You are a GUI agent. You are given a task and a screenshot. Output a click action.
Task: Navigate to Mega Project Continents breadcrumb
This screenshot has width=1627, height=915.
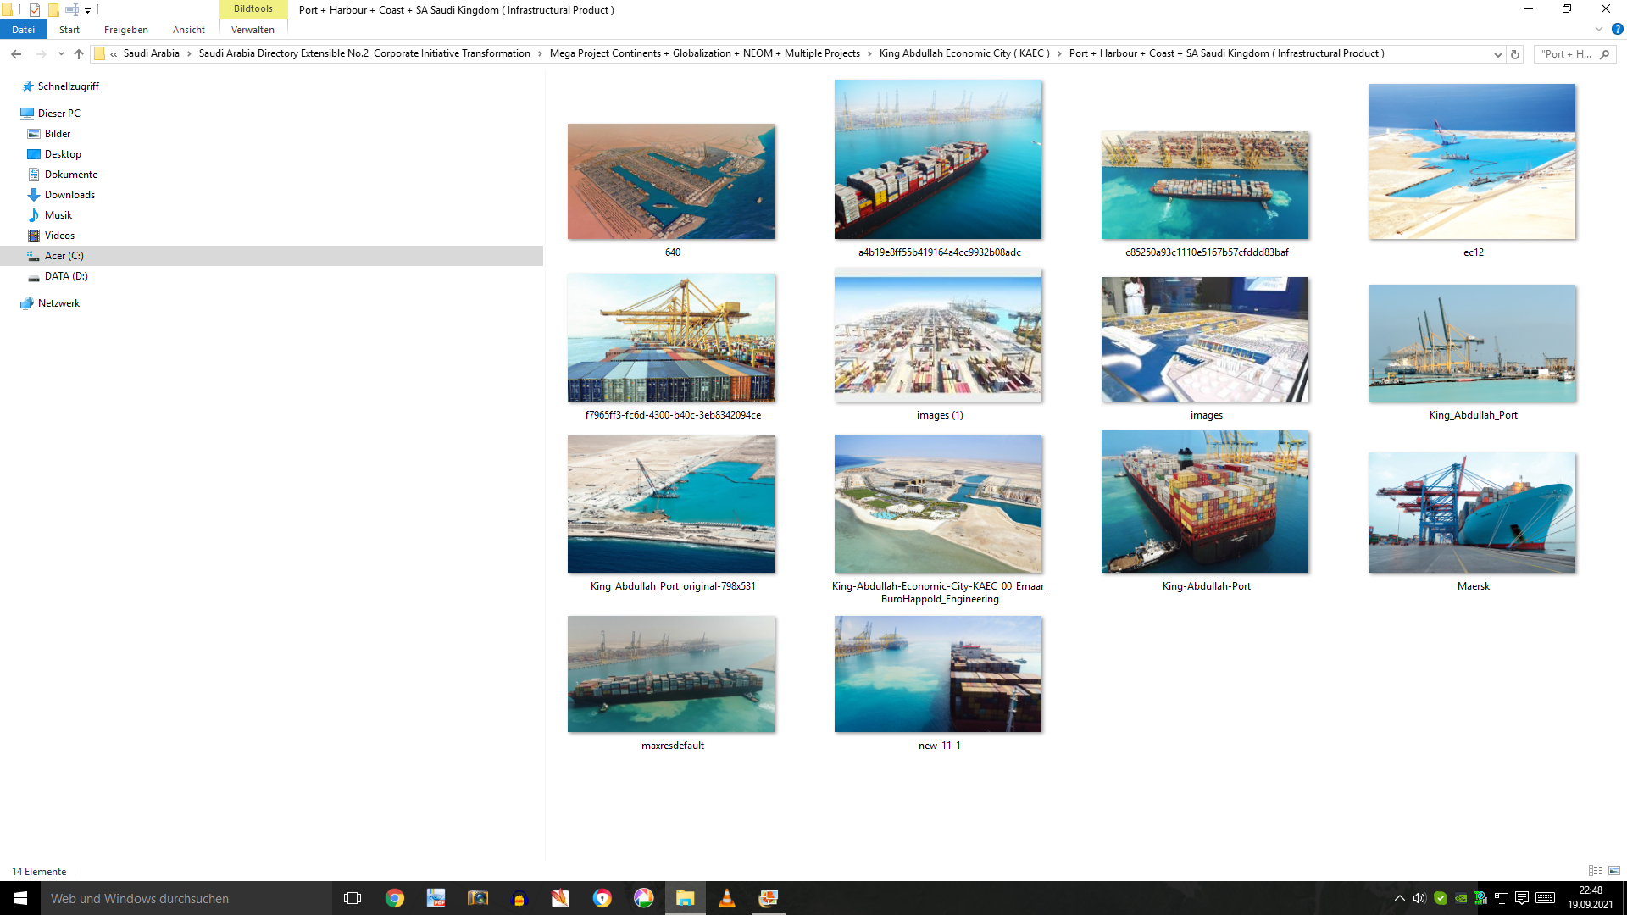tap(704, 53)
